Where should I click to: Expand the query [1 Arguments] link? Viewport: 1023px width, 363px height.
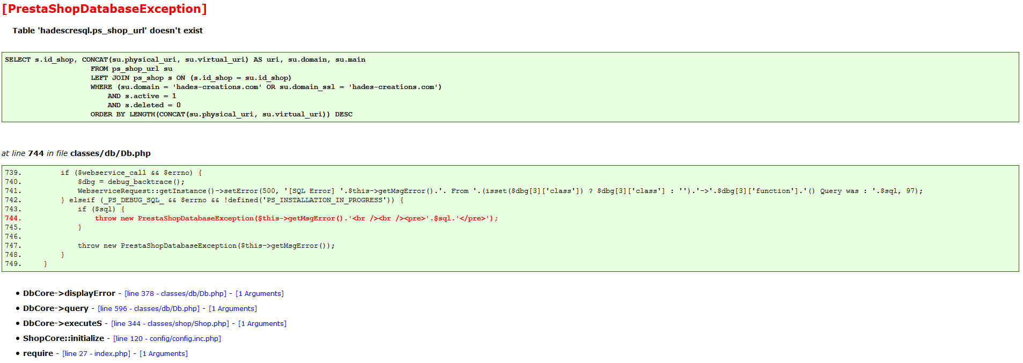point(233,308)
